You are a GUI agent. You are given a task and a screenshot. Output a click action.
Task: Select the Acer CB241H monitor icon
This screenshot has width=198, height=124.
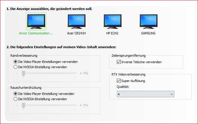76,21
